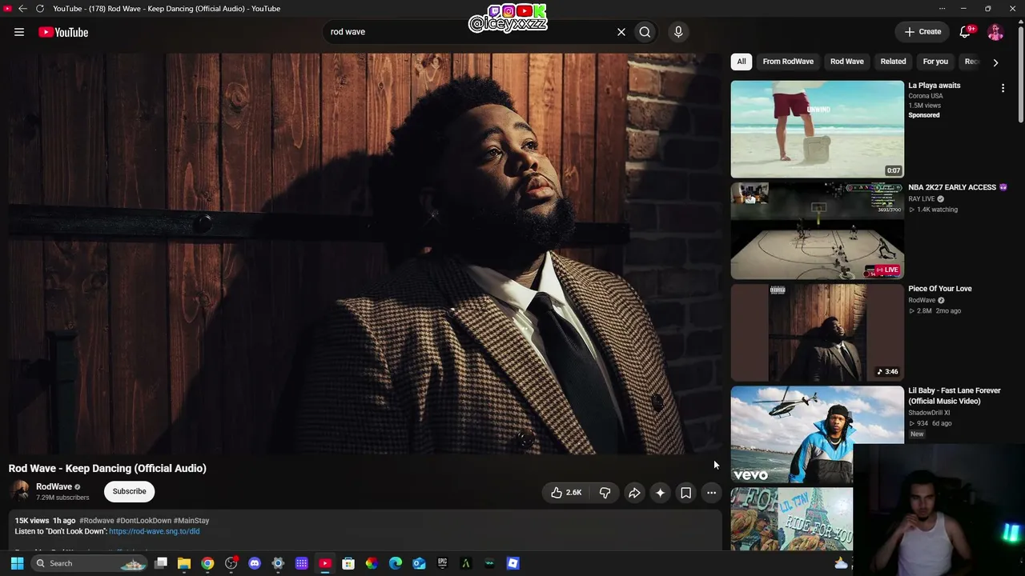
Task: Click the #Rodwave hashtag
Action: [x=96, y=521]
